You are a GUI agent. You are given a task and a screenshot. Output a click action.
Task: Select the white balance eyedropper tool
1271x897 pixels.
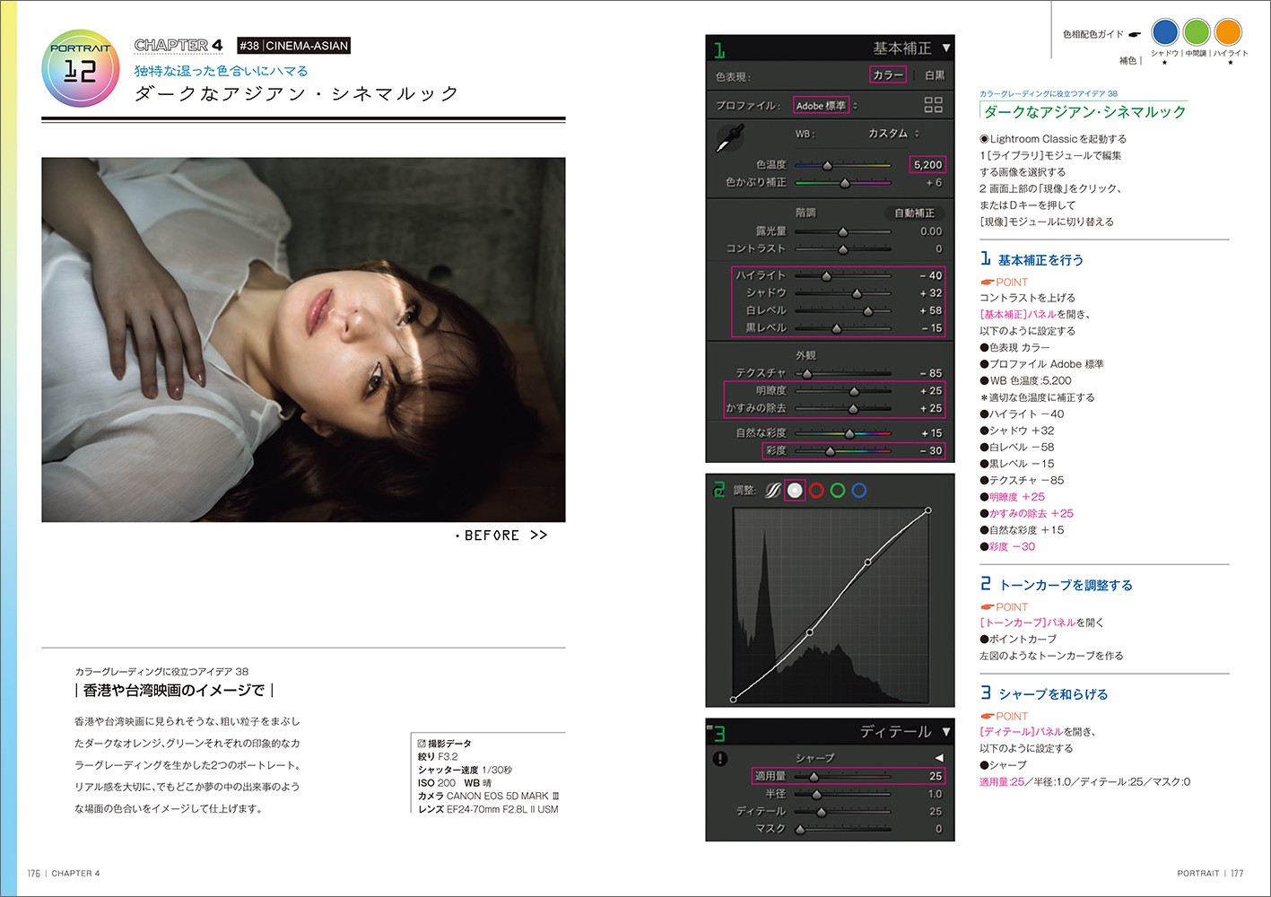click(730, 138)
